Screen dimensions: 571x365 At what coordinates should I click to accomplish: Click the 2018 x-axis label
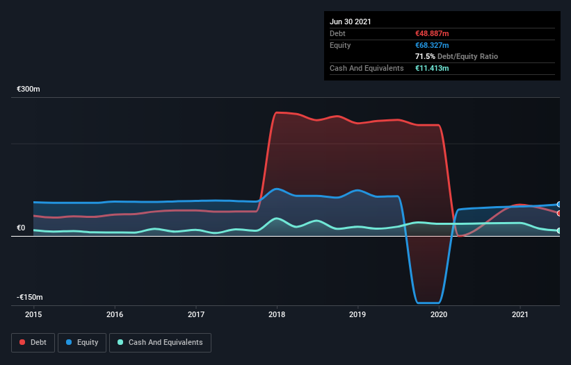[x=277, y=314]
